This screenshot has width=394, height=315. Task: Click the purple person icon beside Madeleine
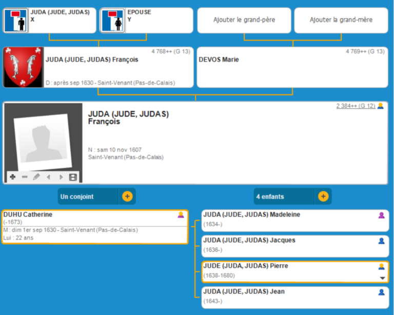coord(381,215)
